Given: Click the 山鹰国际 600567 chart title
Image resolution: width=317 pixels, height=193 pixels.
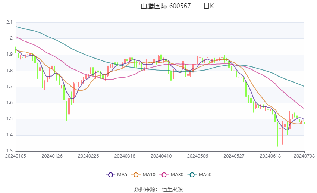Looking at the screenshot, I should tap(166, 6).
